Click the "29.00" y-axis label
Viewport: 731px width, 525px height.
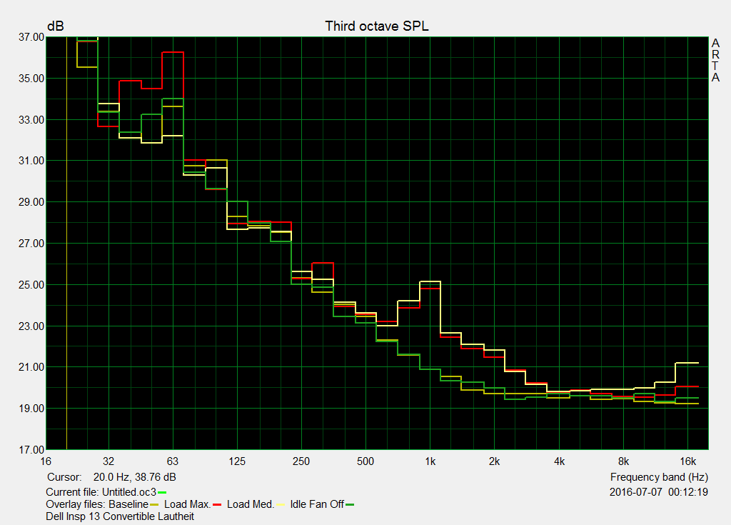31,202
